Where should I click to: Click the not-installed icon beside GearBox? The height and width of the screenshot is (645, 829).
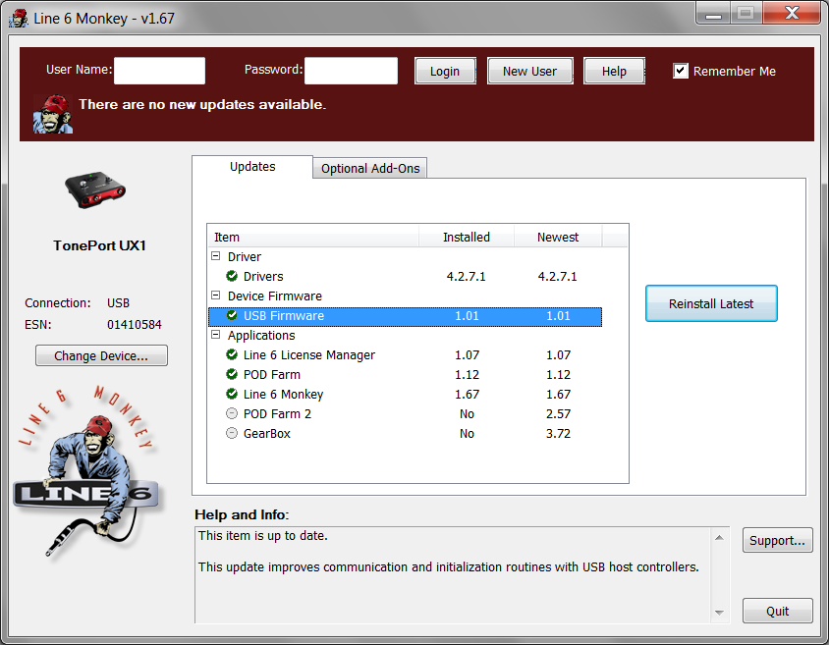(x=232, y=433)
